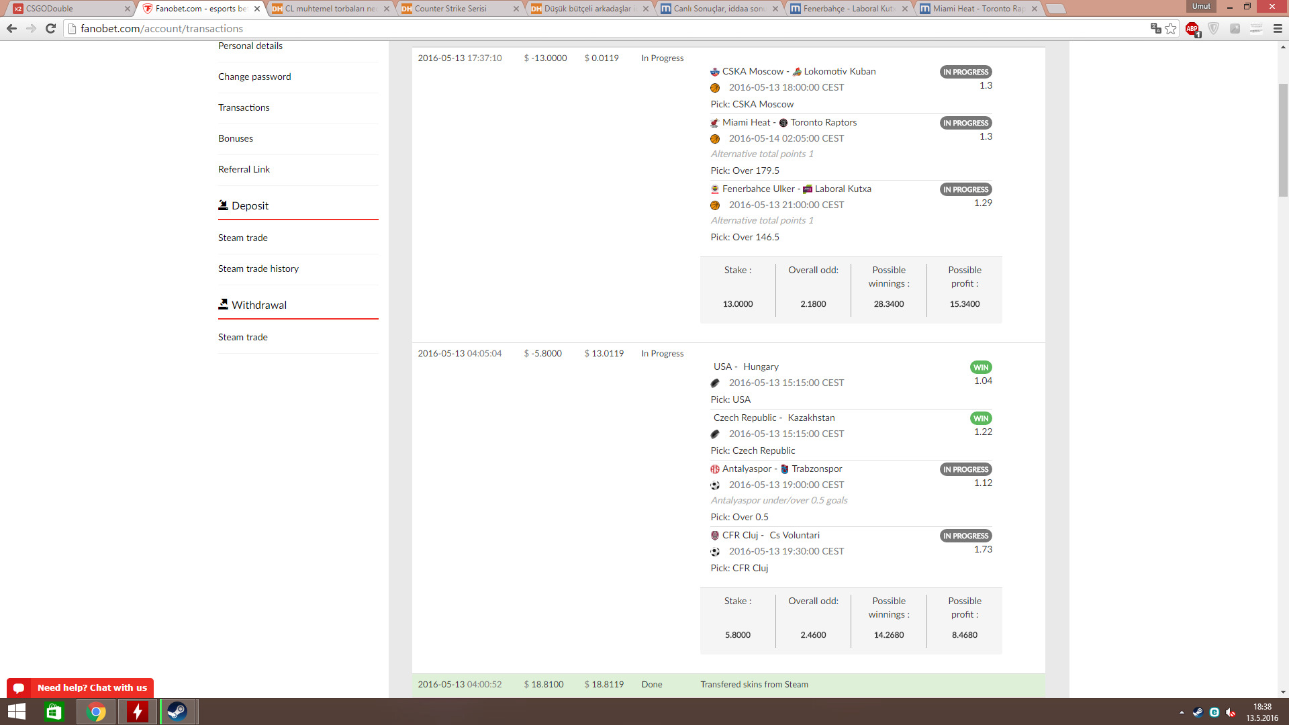Switch to the CL muhtemel torbaları tab

point(329,9)
